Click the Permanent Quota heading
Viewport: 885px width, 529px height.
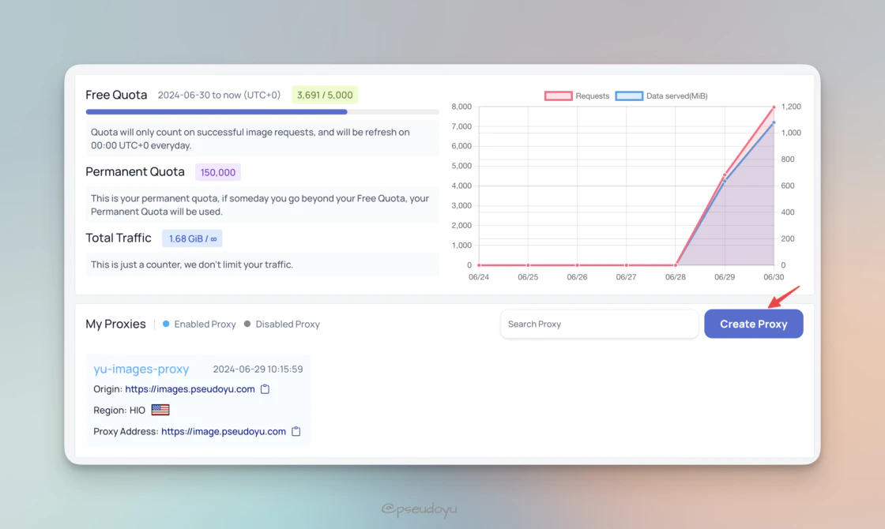tap(135, 171)
